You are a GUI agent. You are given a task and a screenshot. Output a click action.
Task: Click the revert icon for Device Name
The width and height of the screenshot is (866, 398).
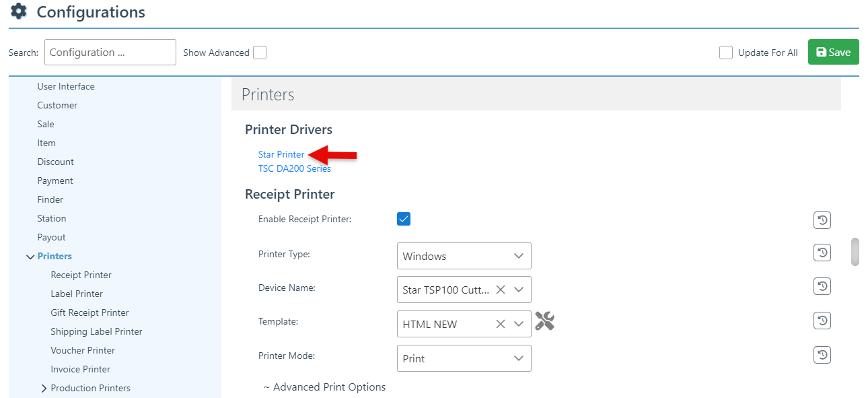tap(822, 286)
